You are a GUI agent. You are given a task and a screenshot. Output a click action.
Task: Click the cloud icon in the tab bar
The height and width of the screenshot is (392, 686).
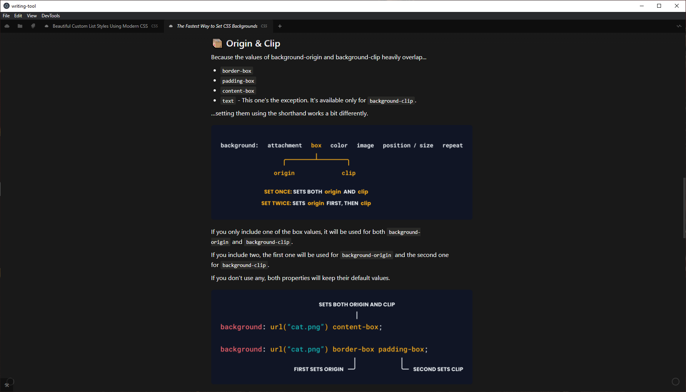(x=7, y=26)
